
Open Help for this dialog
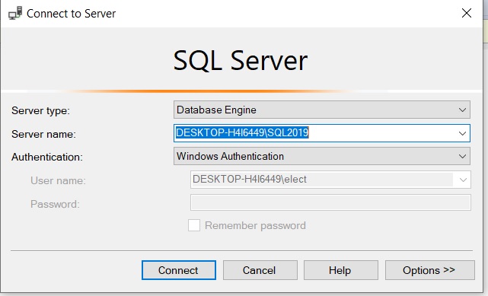tap(341, 270)
